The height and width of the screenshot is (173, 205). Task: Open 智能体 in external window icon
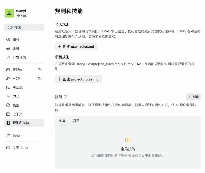point(40,69)
